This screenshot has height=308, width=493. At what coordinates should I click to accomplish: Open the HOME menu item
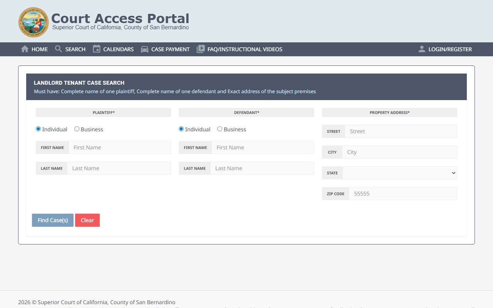pos(34,49)
